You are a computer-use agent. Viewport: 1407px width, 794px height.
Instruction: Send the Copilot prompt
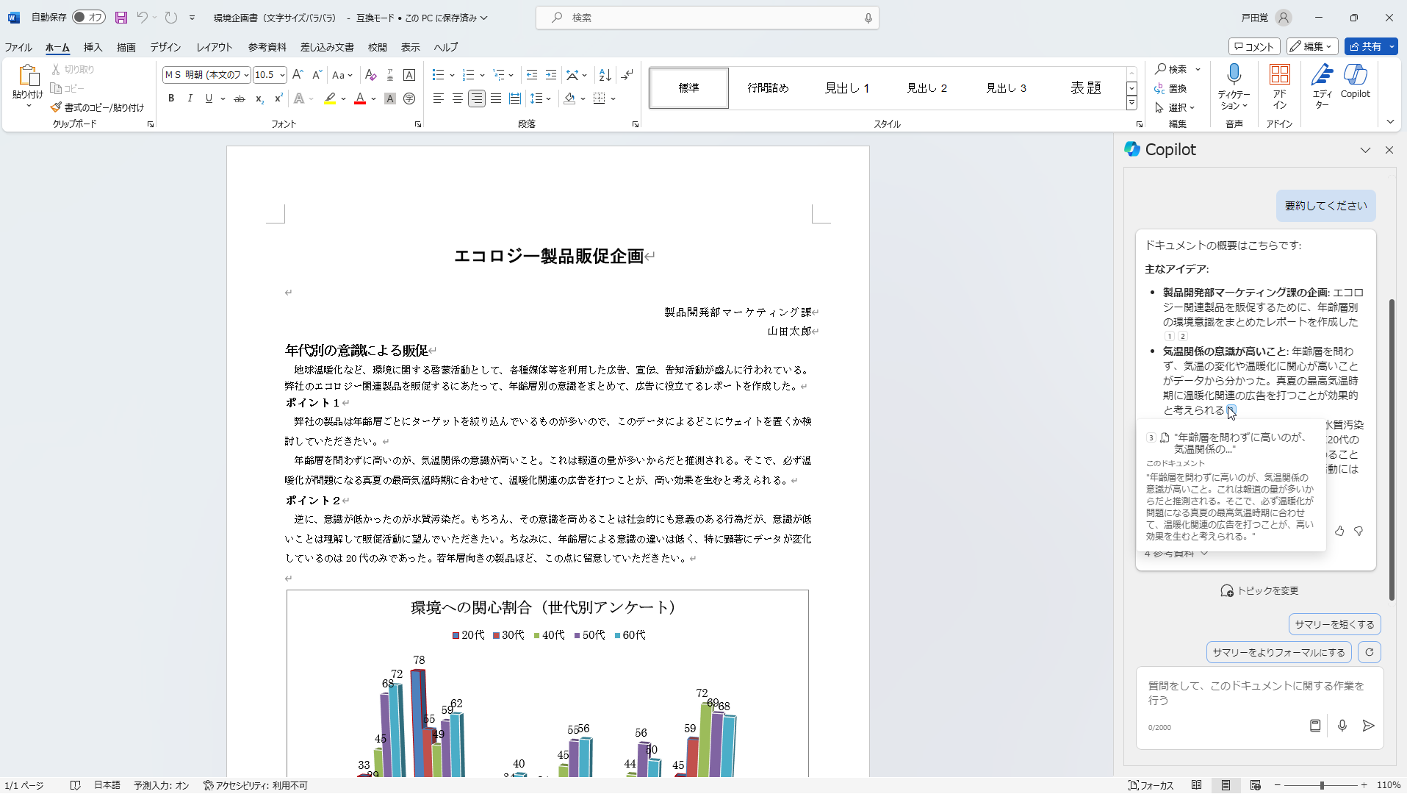1368,726
